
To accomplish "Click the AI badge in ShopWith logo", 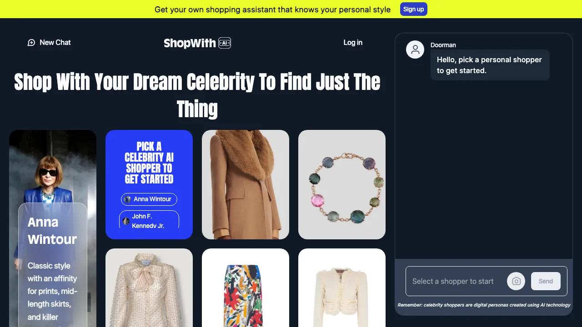I will pos(225,43).
